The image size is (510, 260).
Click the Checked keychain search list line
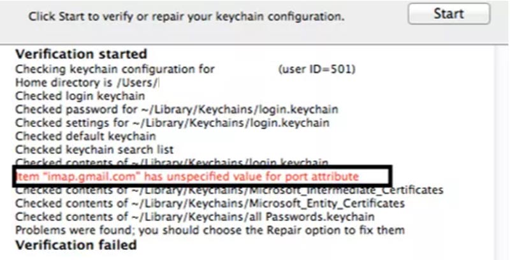[x=94, y=150]
